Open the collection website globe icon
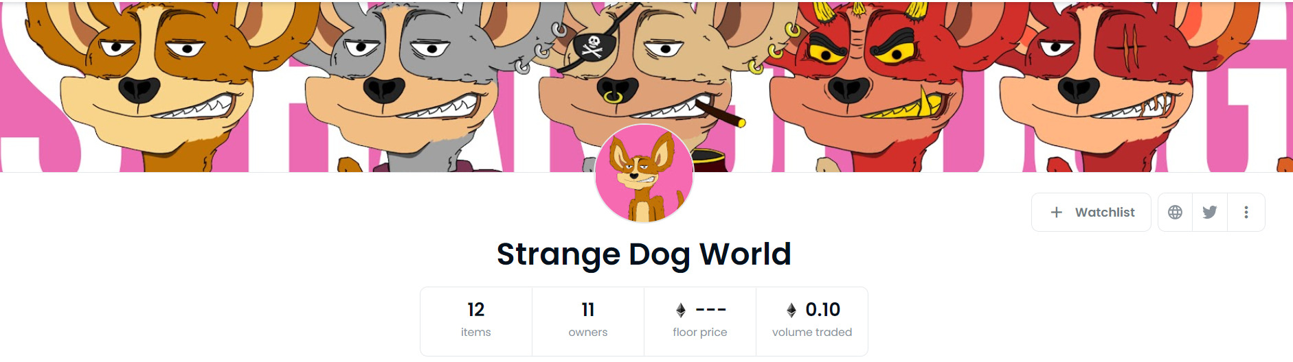The width and height of the screenshot is (1293, 362). (x=1175, y=213)
